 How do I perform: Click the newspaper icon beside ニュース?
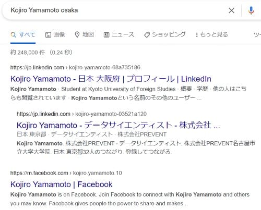click(x=106, y=35)
